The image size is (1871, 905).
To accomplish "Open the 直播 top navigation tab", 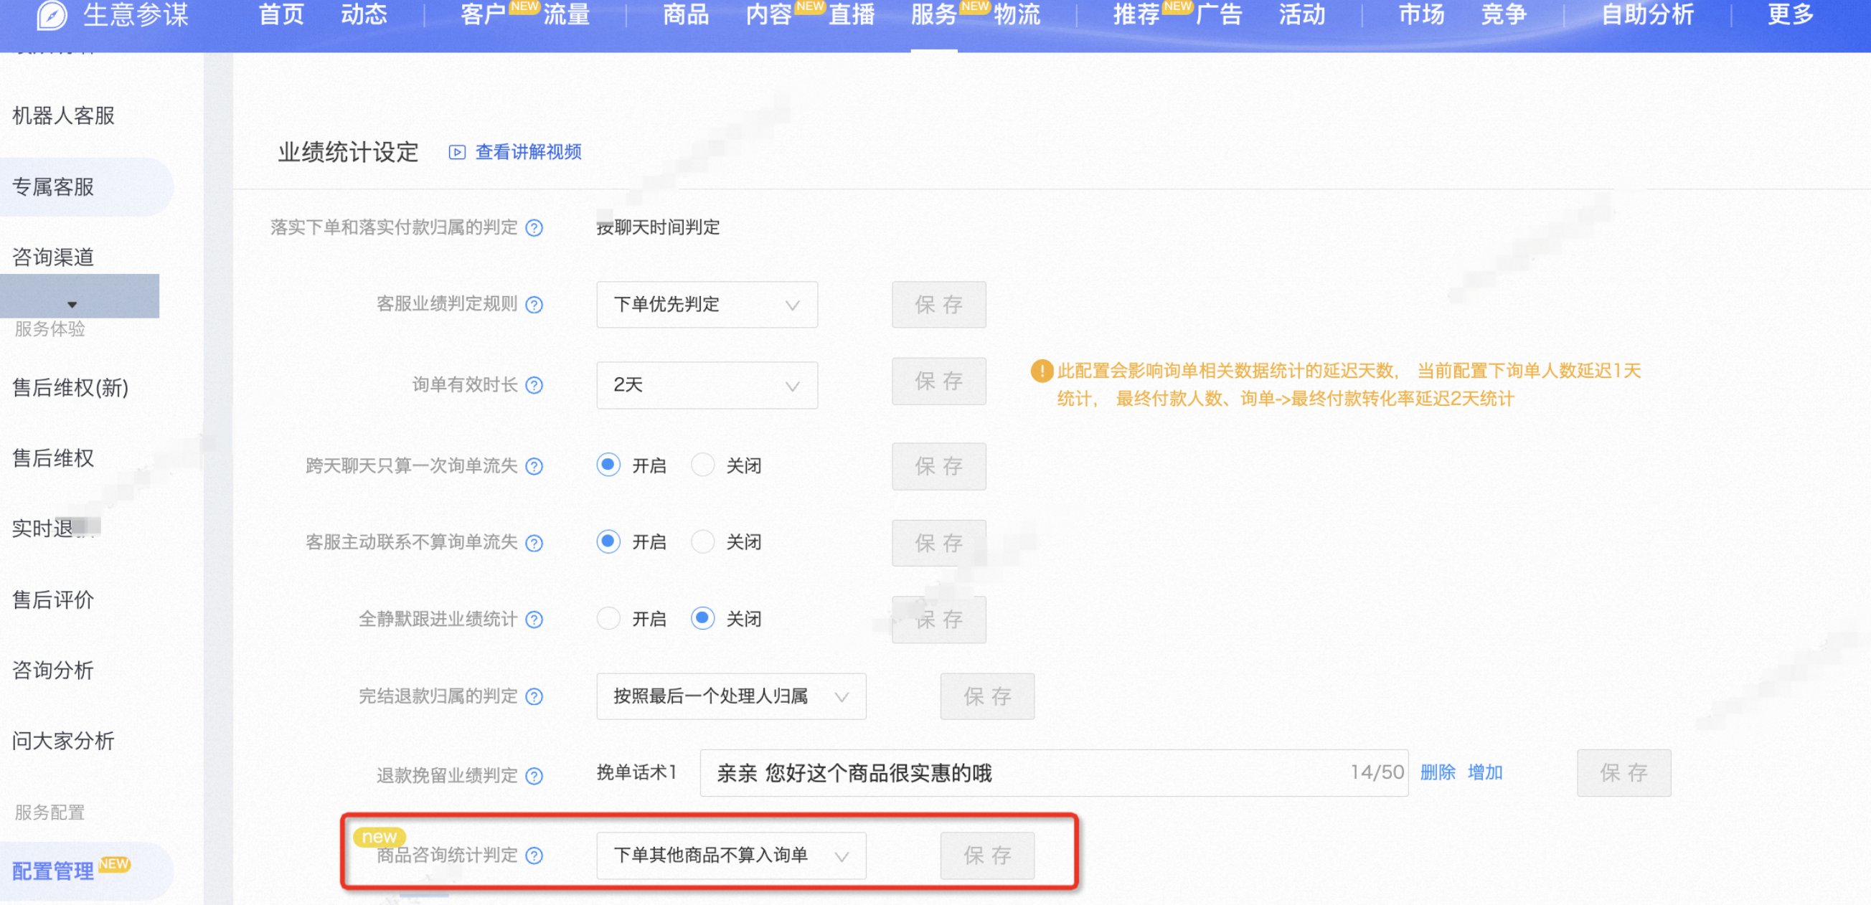I will [x=852, y=14].
